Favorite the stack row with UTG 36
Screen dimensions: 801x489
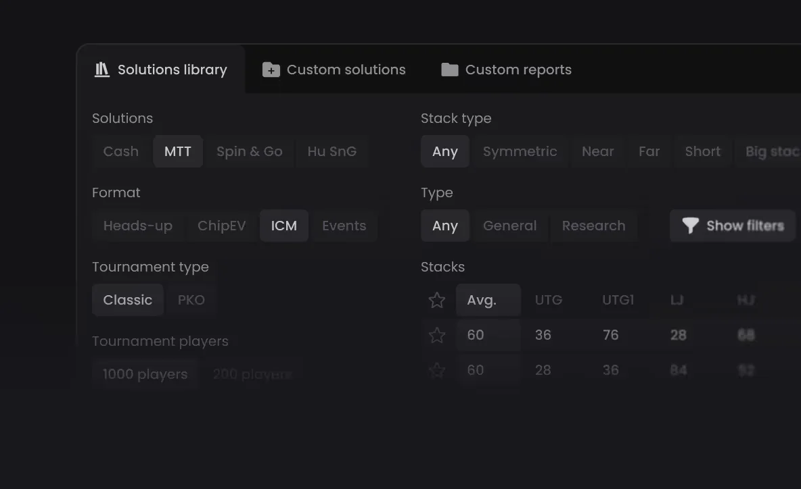coord(437,335)
